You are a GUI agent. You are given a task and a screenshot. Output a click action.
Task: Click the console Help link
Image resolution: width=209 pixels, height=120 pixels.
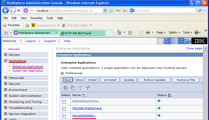coord(67,41)
